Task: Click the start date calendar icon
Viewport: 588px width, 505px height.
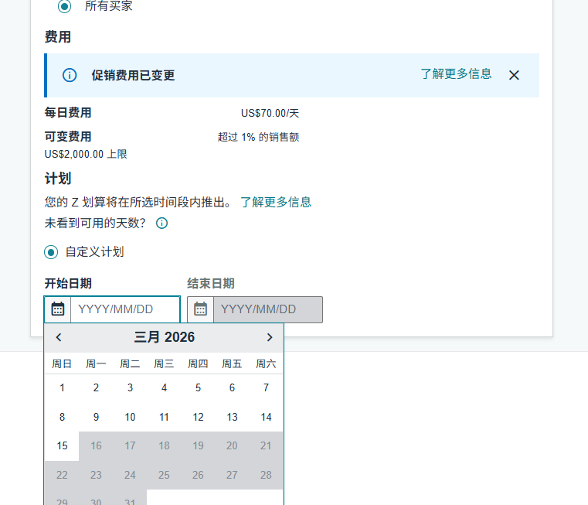Action: pos(58,309)
